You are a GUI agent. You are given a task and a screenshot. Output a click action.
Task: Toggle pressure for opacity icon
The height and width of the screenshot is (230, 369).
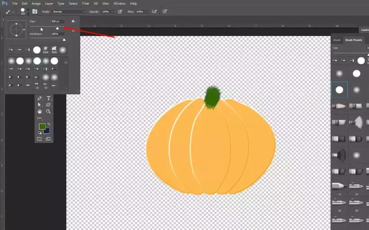coord(120,12)
